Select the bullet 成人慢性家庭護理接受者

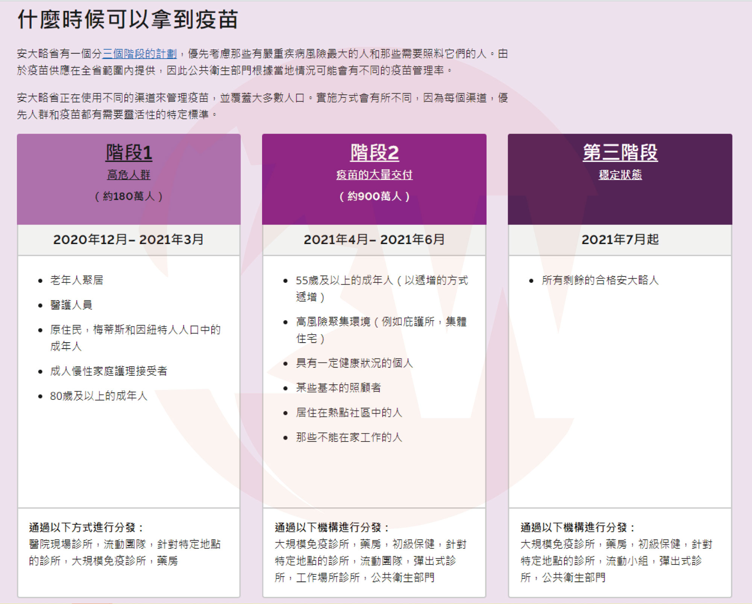point(109,371)
